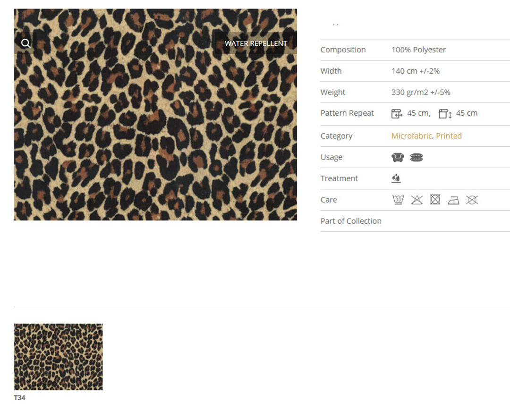Click the low-heat iron care icon
The height and width of the screenshot is (405, 510).
click(453, 200)
